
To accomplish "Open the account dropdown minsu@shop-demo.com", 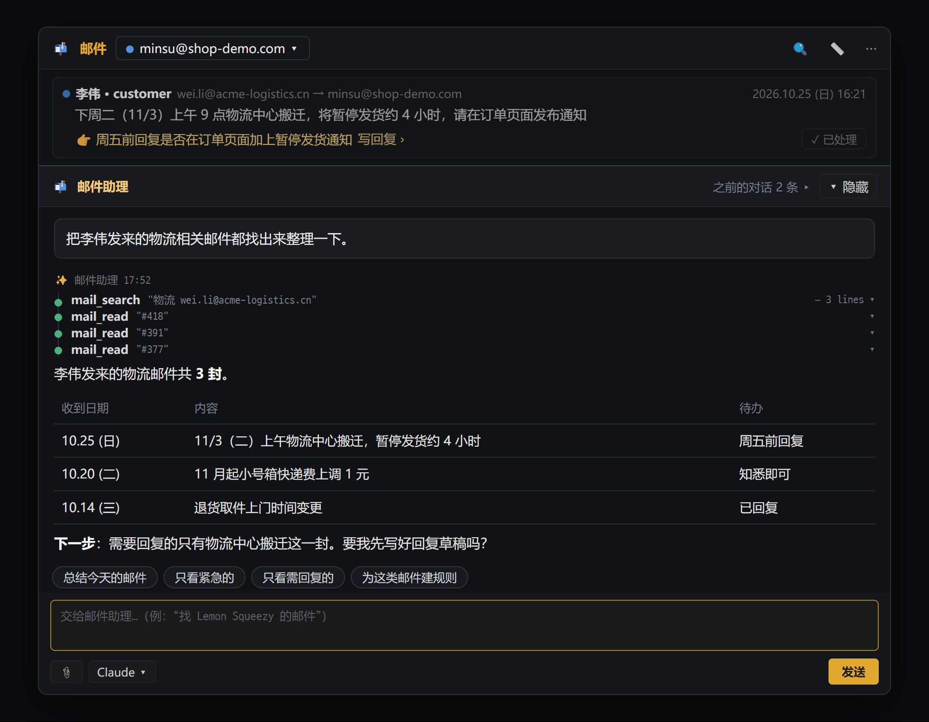I will [213, 48].
